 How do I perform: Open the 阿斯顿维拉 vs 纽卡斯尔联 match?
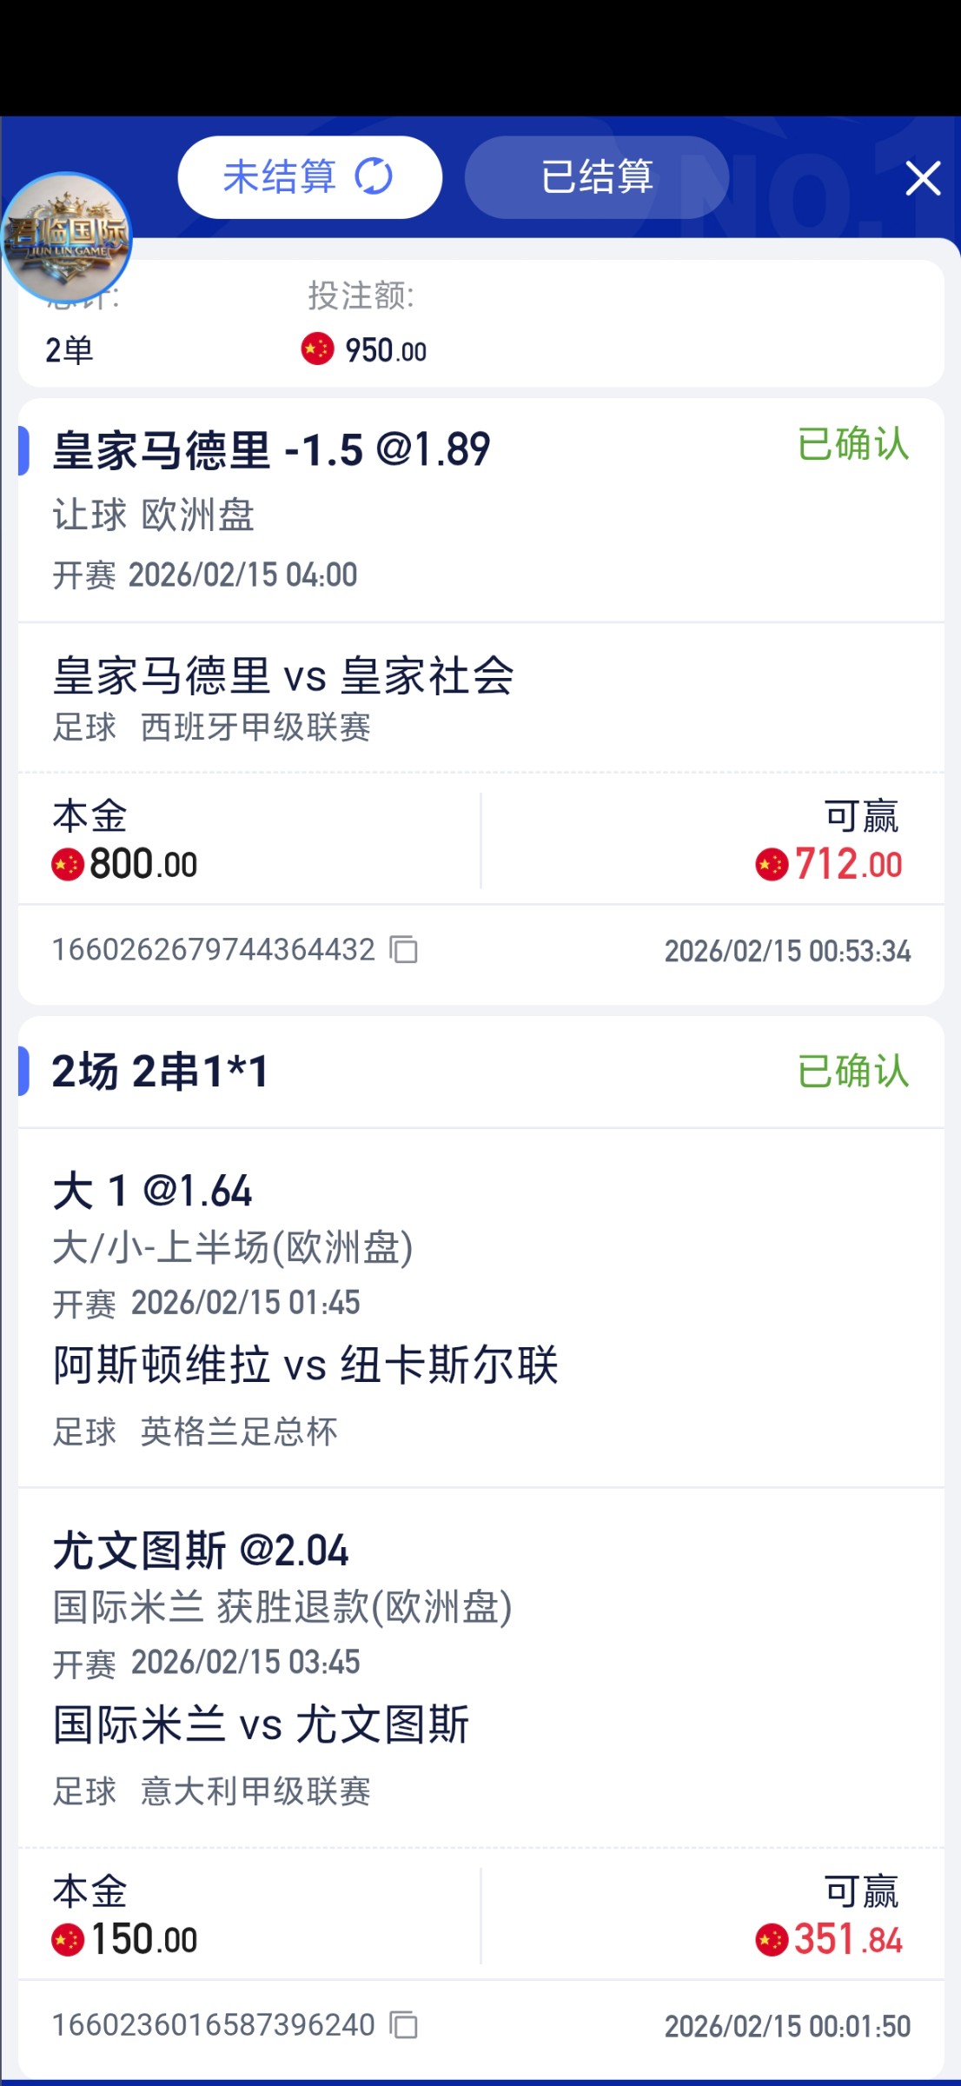pos(305,1365)
